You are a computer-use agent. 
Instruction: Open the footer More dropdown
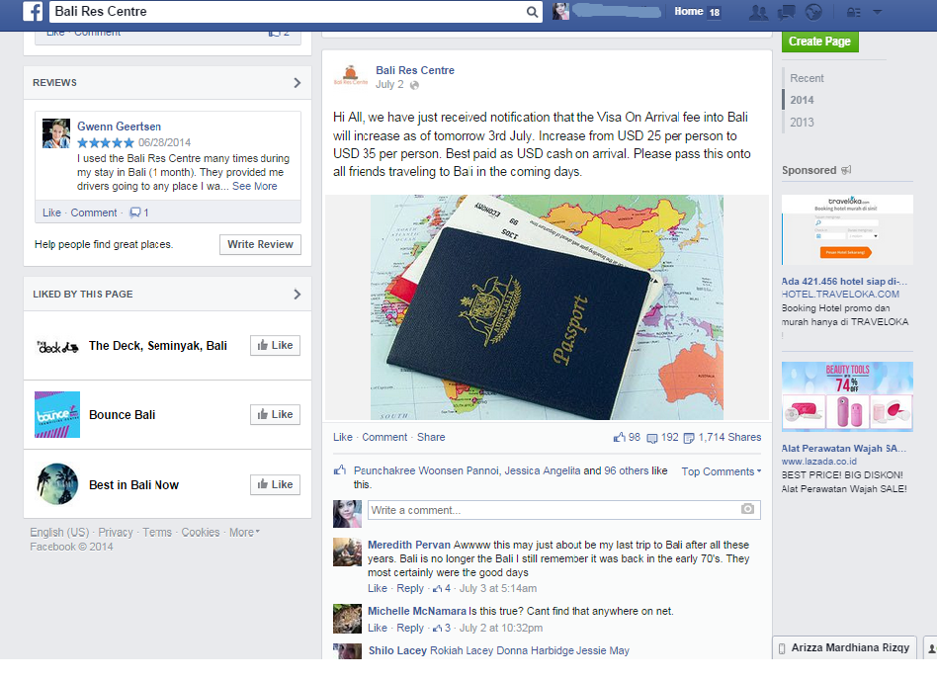244,533
